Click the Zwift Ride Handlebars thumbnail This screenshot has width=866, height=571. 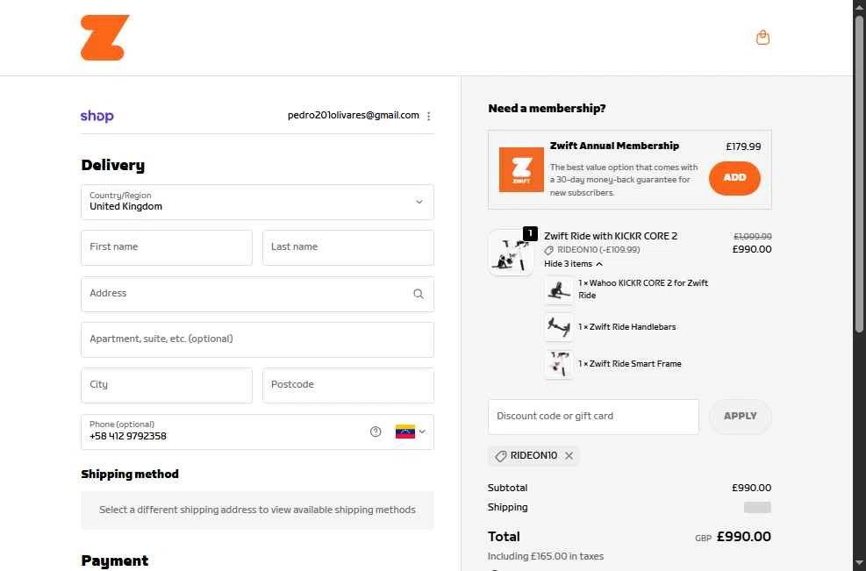(x=558, y=327)
